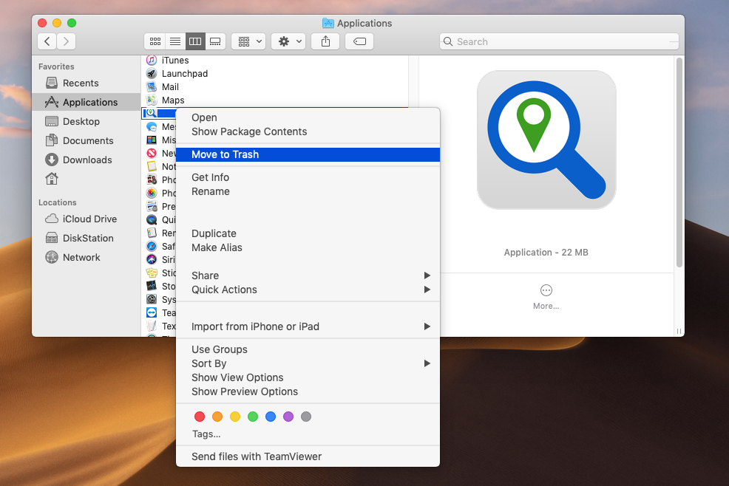Viewport: 729px width, 486px height.
Task: Select iCloud Drive in sidebar
Action: [89, 219]
